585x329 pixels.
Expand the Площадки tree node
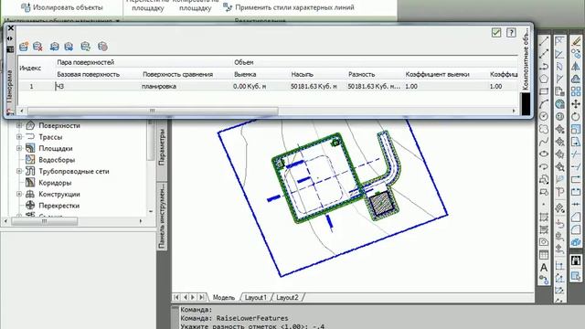click(19, 148)
